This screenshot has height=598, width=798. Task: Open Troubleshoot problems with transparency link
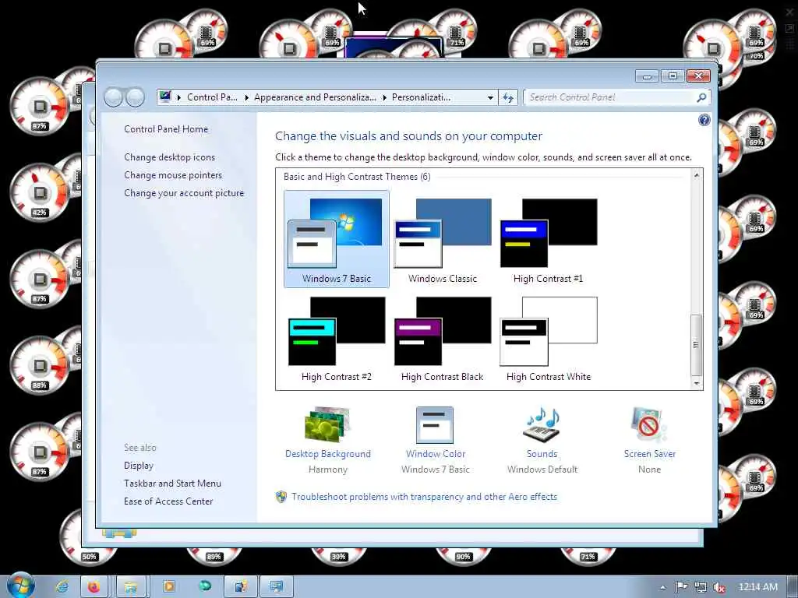(x=424, y=496)
